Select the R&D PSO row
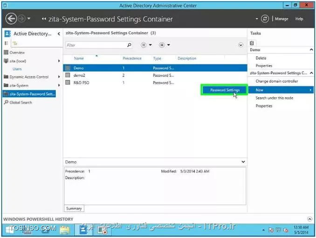 pyautogui.click(x=155, y=82)
